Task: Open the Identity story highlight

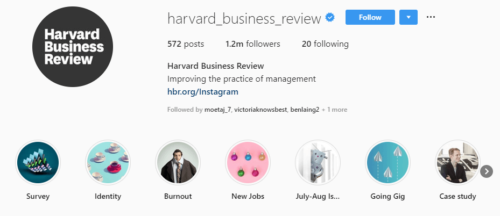Action: tap(108, 163)
